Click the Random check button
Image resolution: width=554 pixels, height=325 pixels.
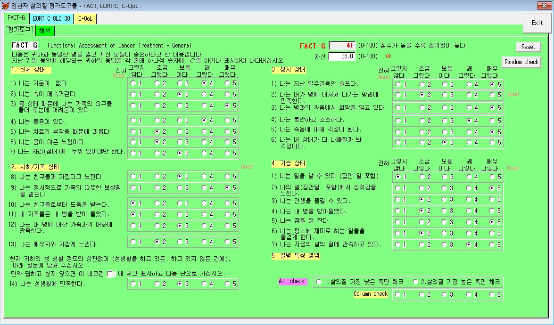[x=521, y=62]
